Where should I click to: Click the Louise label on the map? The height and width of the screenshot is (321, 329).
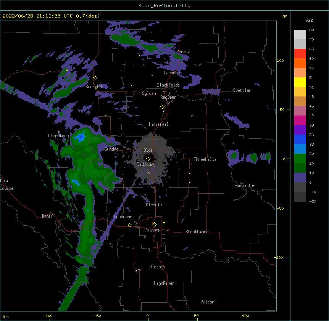tap(7, 188)
